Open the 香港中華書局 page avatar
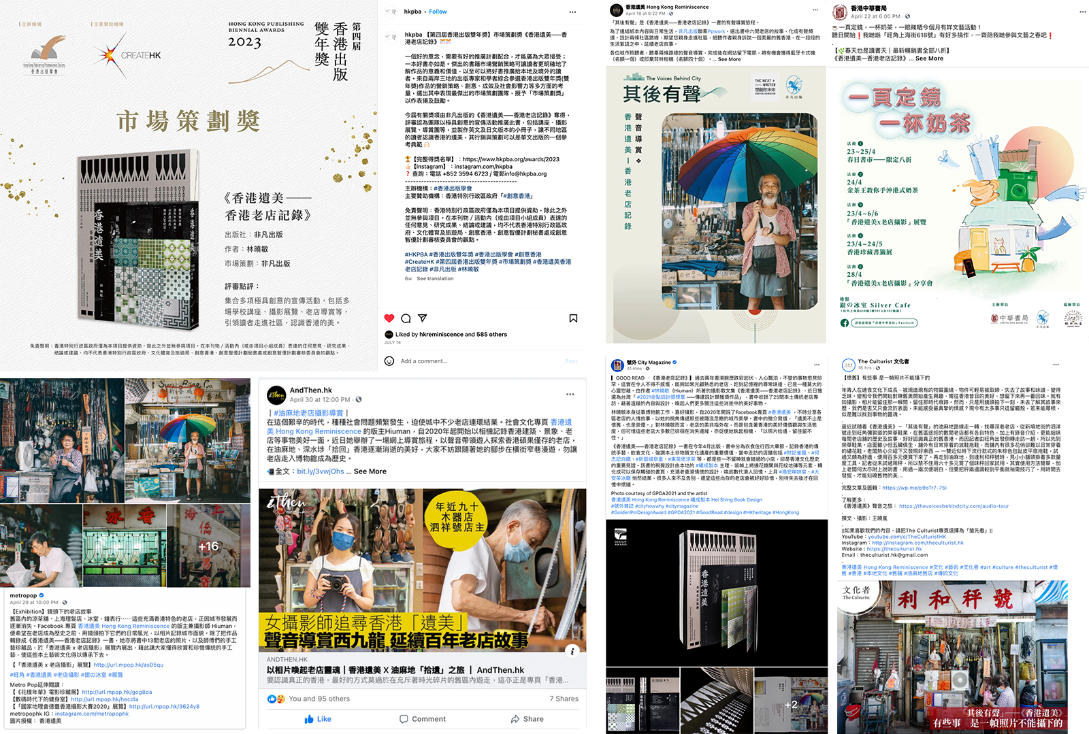Viewport: 1089px width, 734px height. (x=841, y=12)
